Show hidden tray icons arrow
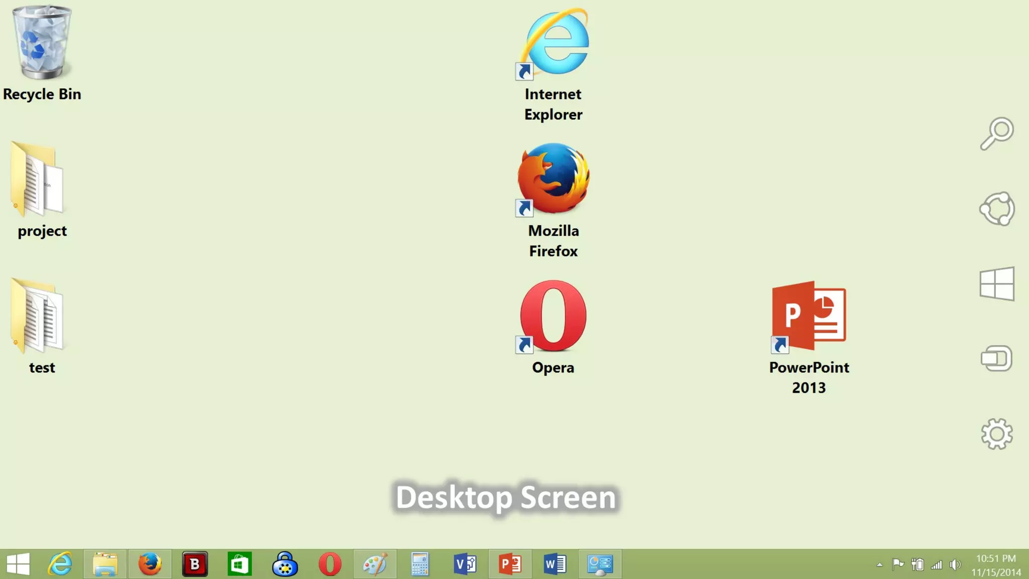The width and height of the screenshot is (1029, 579). click(x=879, y=565)
